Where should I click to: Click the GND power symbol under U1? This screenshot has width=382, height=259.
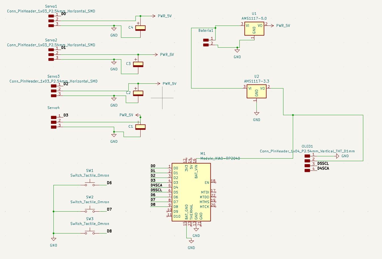[x=237, y=51]
